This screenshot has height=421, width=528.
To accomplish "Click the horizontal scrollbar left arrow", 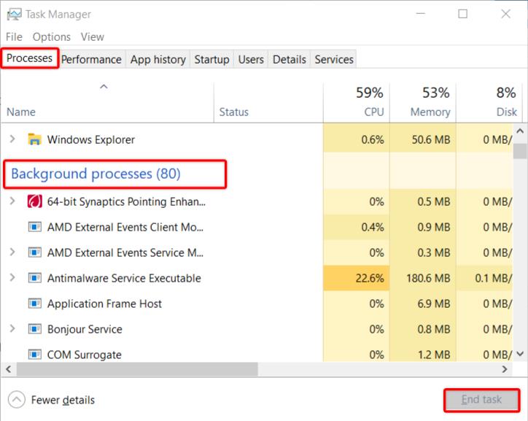I will pos(9,369).
